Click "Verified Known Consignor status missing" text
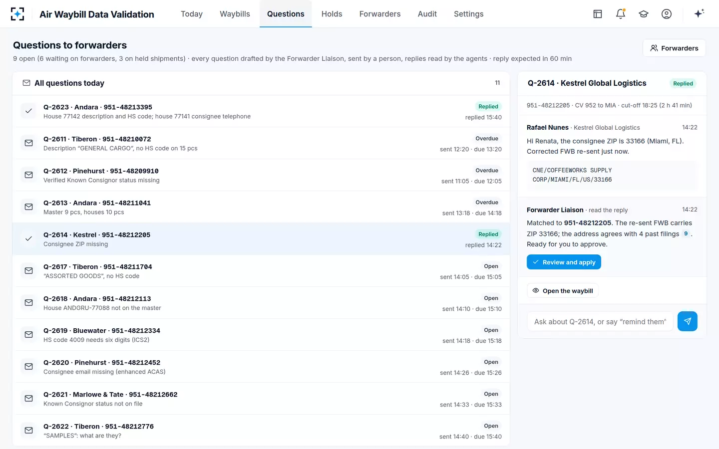719x449 pixels. point(101,180)
